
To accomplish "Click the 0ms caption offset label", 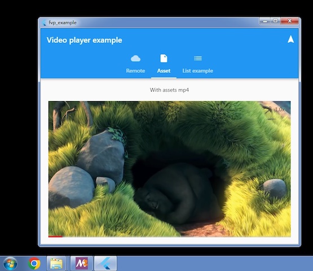I will click(59, 110).
